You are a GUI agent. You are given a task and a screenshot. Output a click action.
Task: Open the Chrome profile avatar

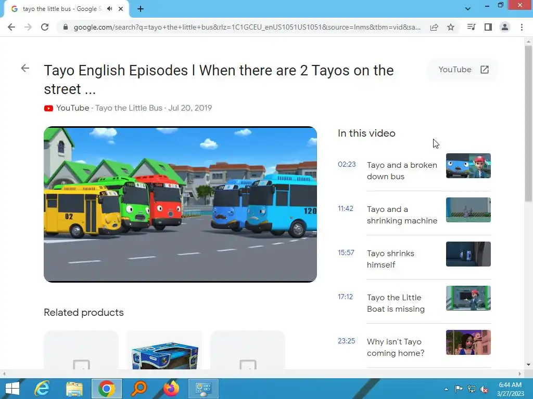pos(505,27)
